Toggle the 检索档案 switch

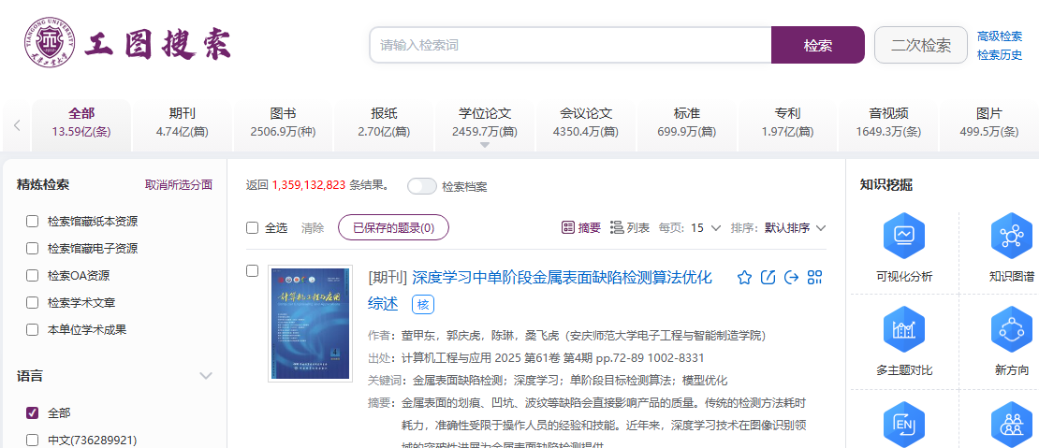click(422, 186)
